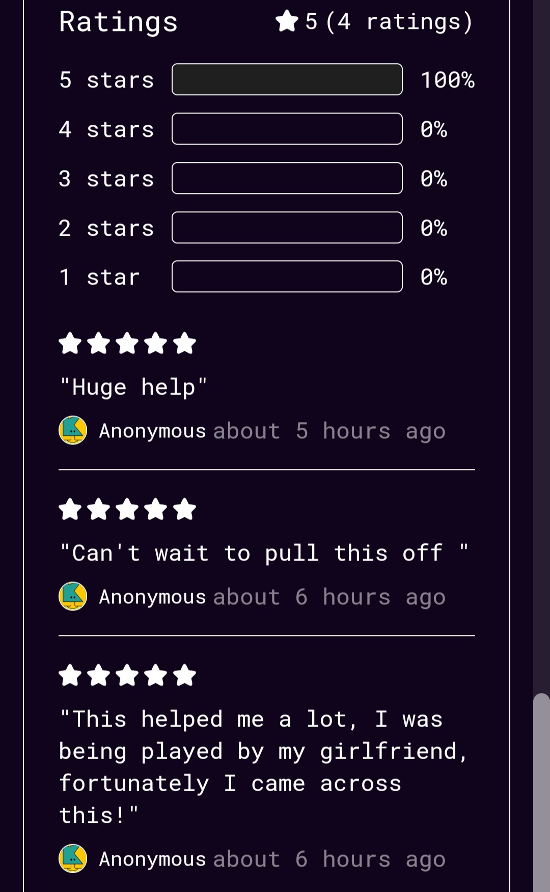Click the "Ratings" heading
Screen dimensions: 550x892
coord(118,22)
